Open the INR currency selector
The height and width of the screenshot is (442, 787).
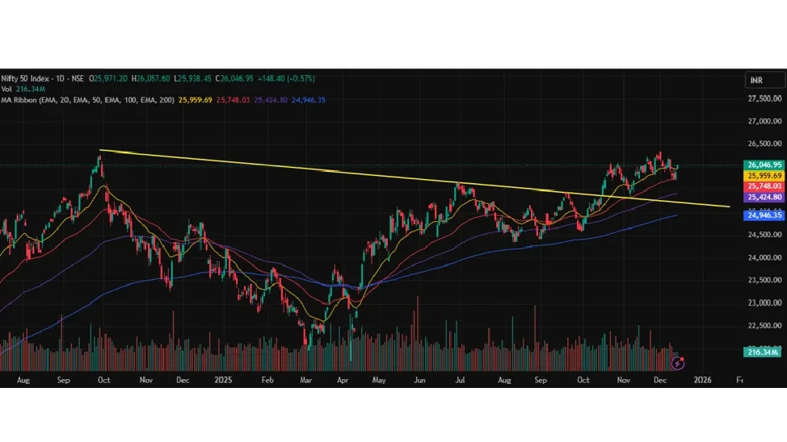764,80
